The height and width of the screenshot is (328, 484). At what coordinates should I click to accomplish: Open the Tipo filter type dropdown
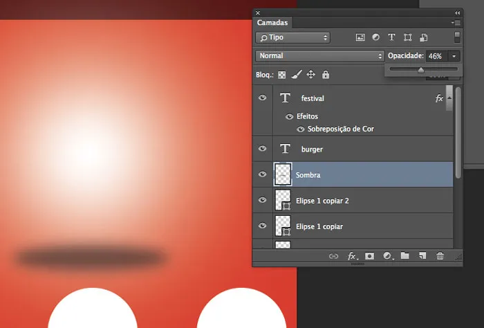coord(292,37)
